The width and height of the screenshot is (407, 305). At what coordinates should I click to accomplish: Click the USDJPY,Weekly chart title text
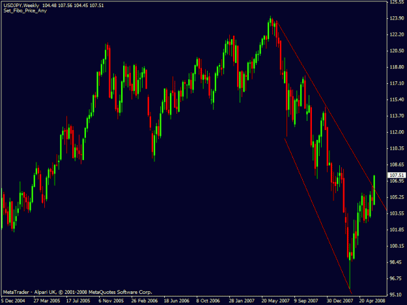pos(21,5)
